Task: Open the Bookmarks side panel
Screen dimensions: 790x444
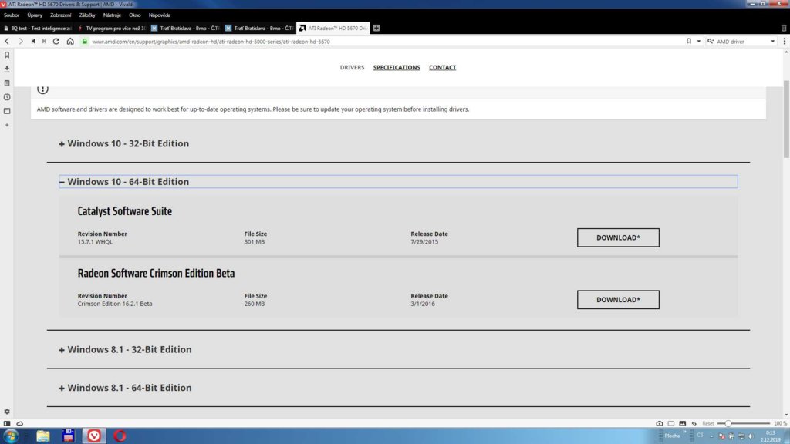Action: [7, 55]
